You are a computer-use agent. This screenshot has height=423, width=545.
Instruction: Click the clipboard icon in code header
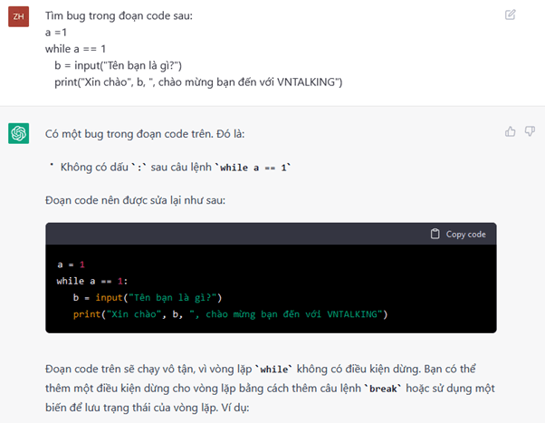[x=435, y=234]
